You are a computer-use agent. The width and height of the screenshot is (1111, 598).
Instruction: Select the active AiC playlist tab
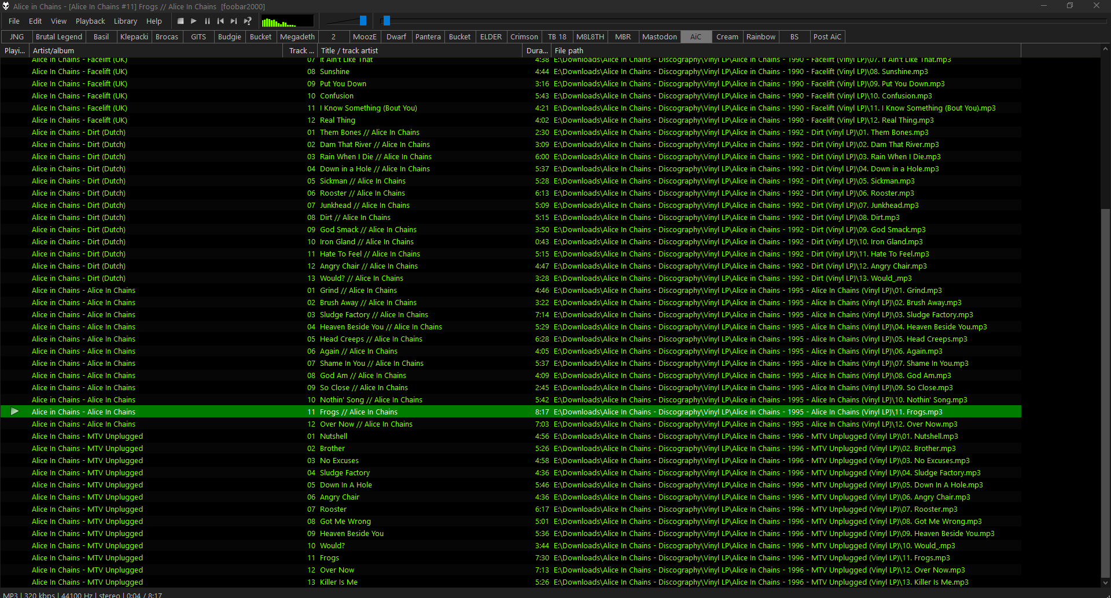696,37
